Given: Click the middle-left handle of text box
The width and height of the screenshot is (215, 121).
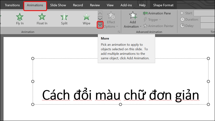Looking at the screenshot, I should coord(33,81).
